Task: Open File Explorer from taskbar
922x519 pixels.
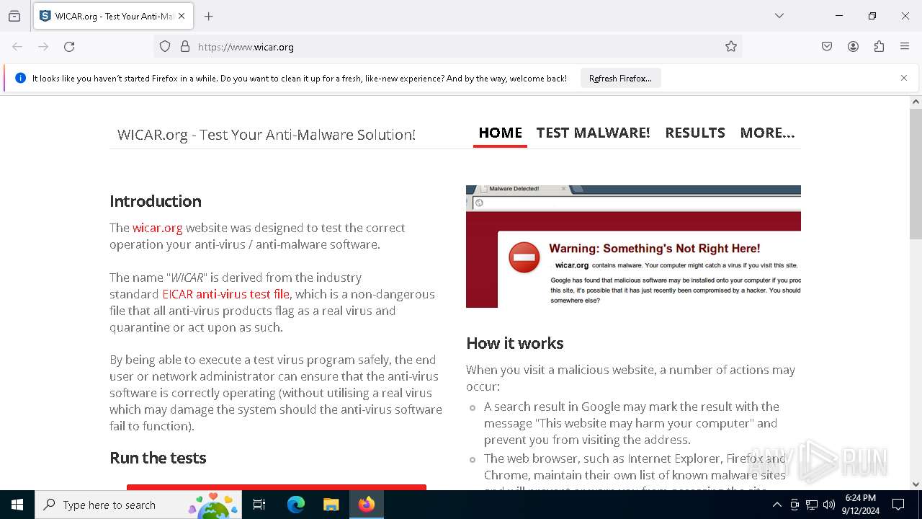Action: click(x=331, y=505)
